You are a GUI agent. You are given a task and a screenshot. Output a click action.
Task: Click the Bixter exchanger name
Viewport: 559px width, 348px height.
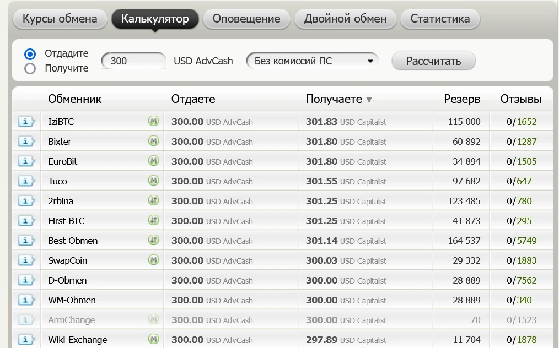coord(60,142)
